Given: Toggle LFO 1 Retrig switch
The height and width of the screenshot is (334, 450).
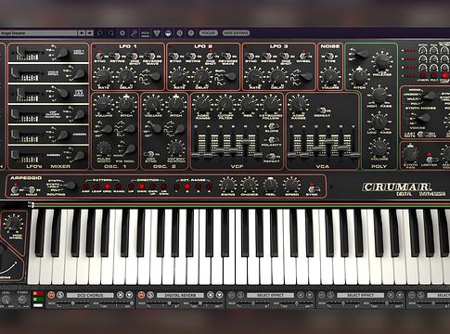Looking at the screenshot, I should [x=115, y=57].
